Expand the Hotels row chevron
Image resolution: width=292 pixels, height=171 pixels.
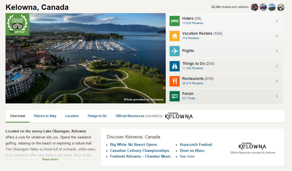click(277, 21)
